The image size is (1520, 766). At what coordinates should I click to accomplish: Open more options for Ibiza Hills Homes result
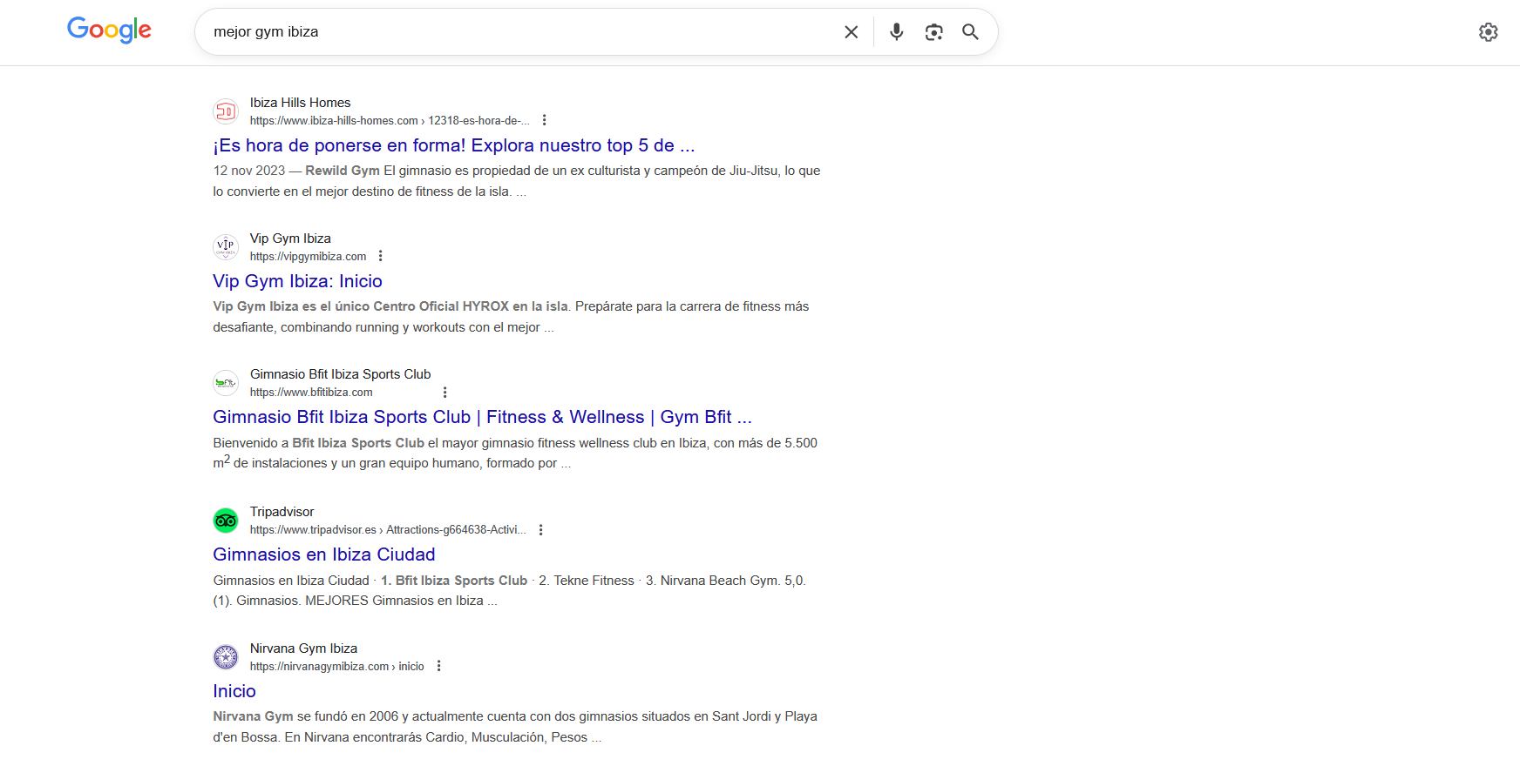545,120
